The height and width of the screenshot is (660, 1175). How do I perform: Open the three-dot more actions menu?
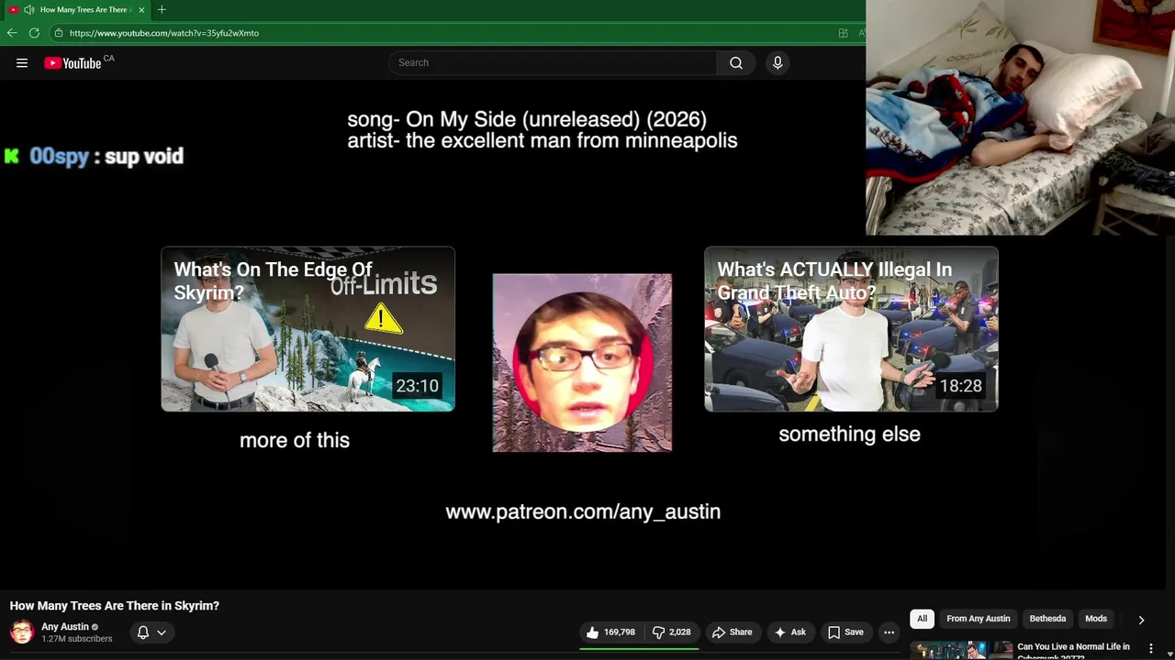point(889,632)
